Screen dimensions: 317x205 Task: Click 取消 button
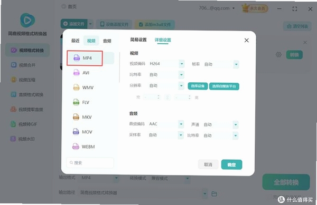tap(208, 164)
